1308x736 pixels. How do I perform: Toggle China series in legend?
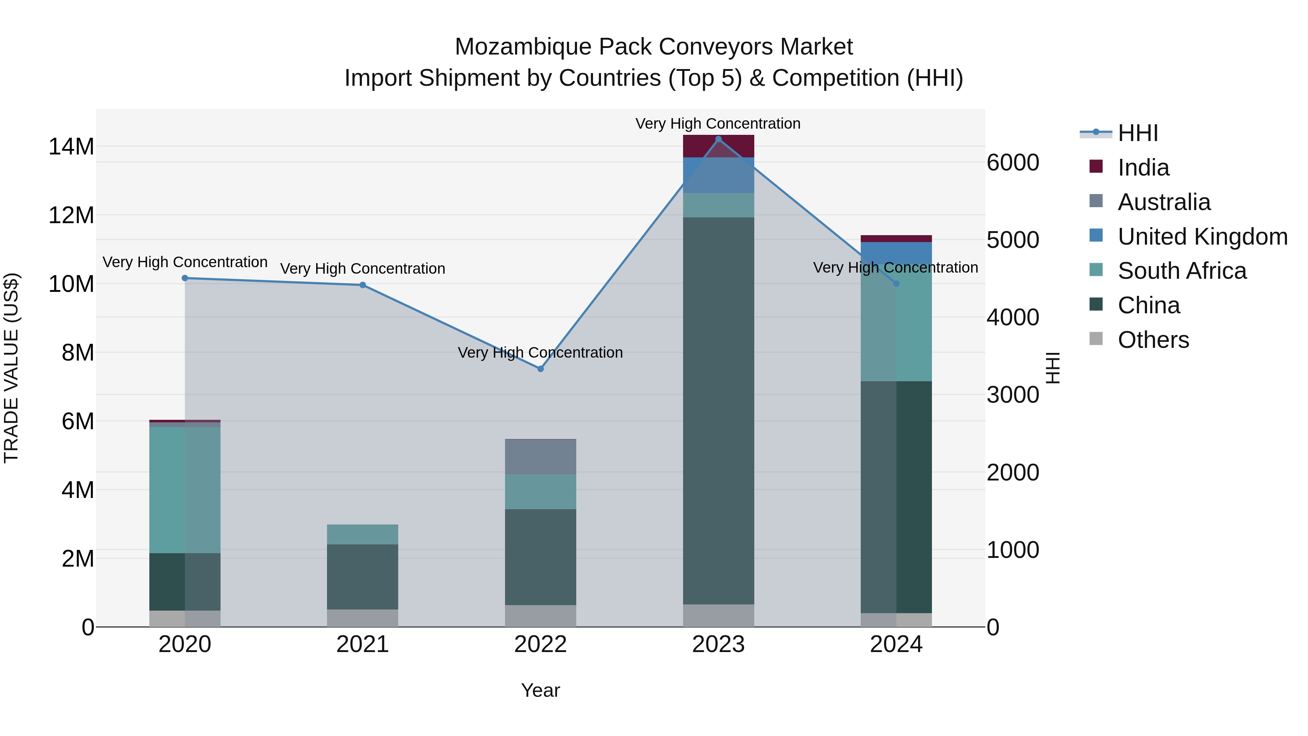[x=1134, y=305]
